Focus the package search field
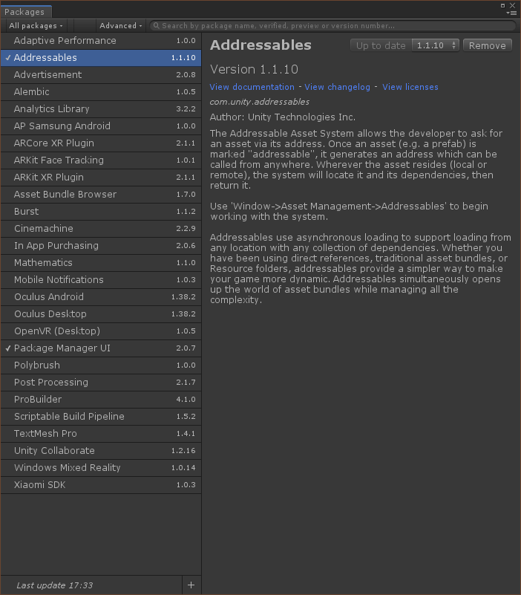 point(332,26)
